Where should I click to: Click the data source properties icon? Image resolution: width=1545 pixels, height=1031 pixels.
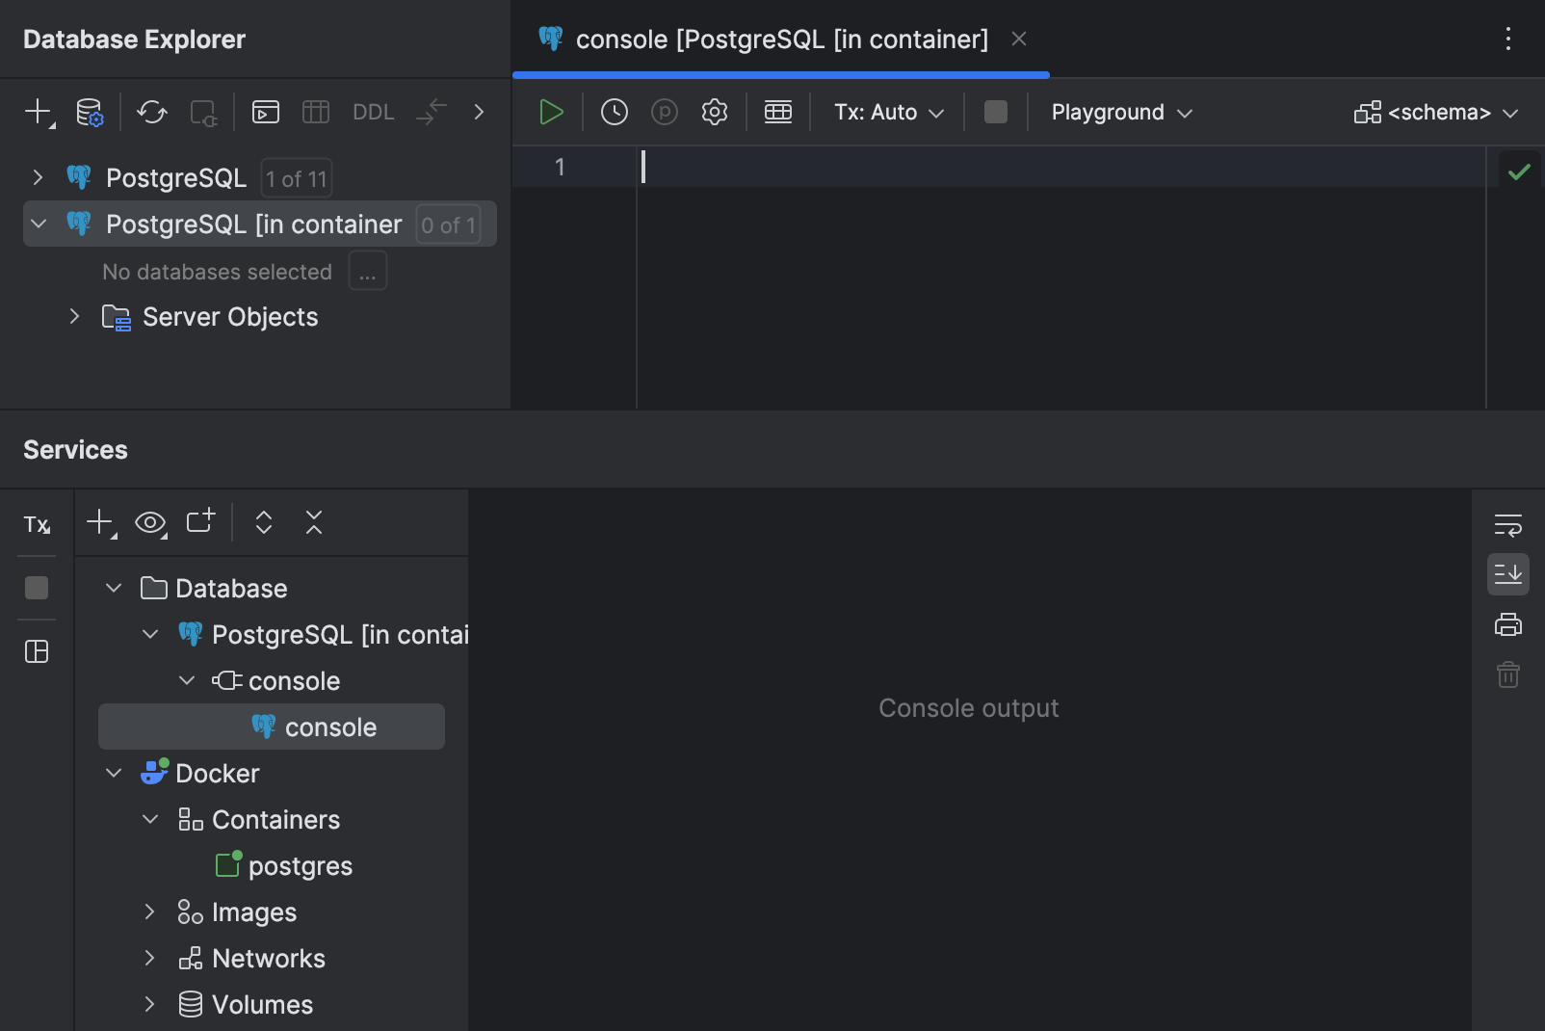point(89,112)
